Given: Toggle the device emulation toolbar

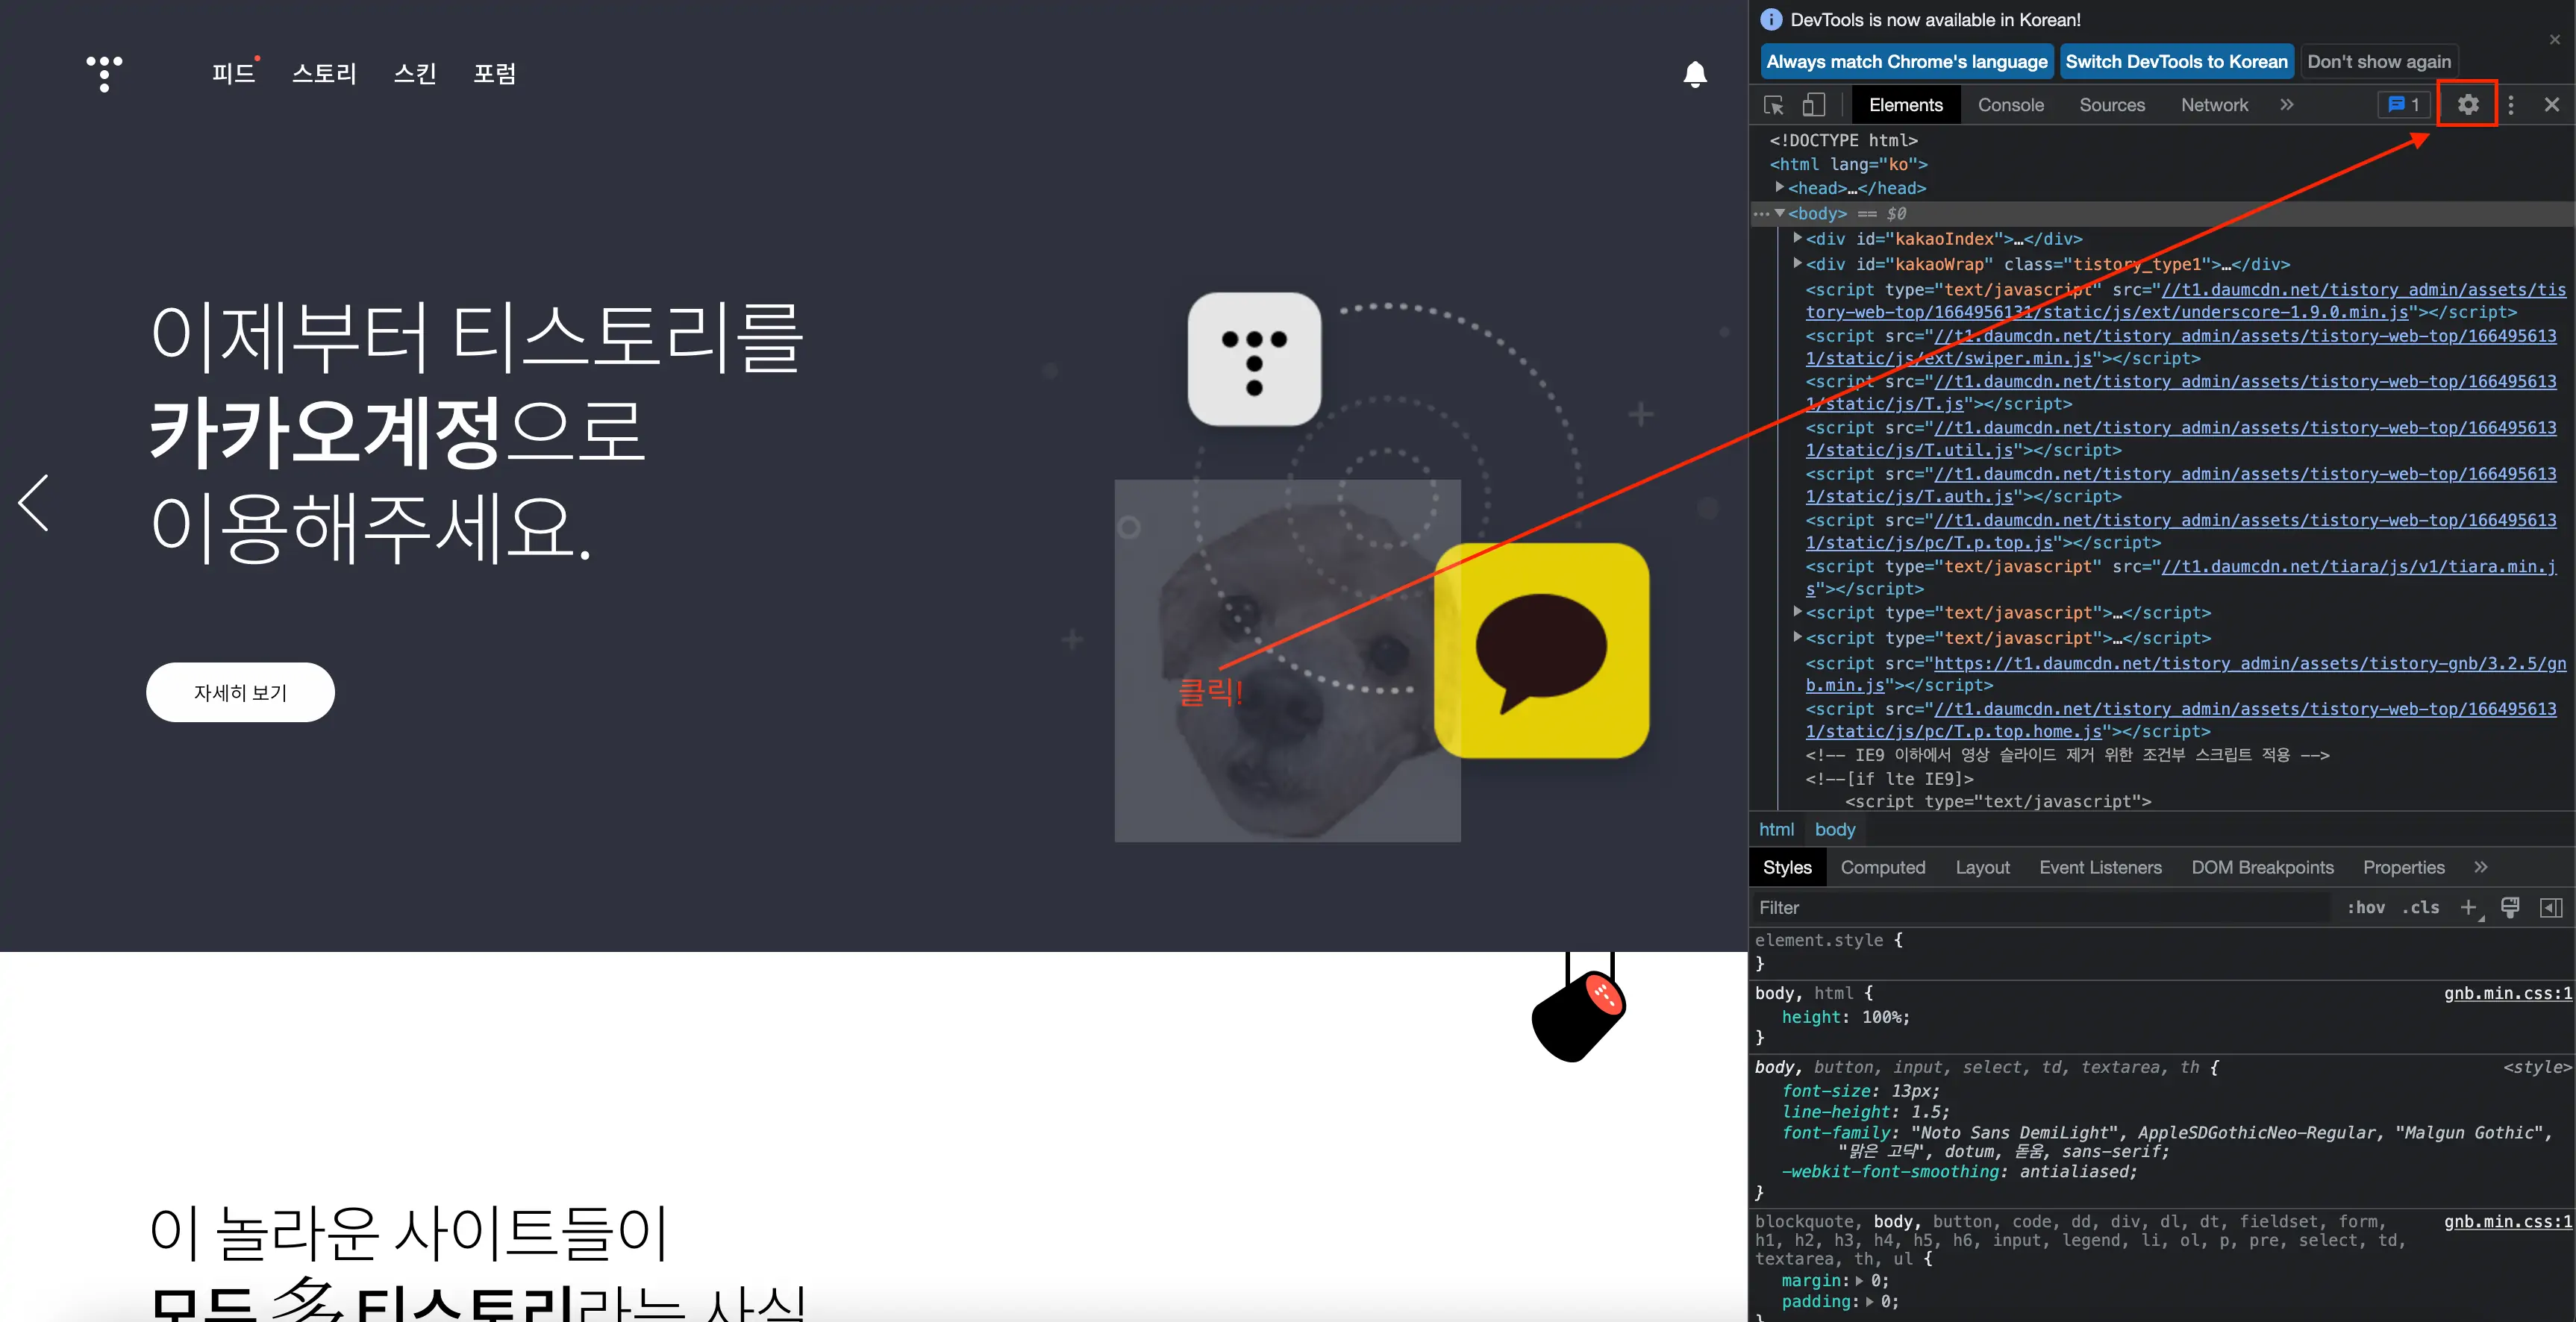Looking at the screenshot, I should coord(1815,104).
